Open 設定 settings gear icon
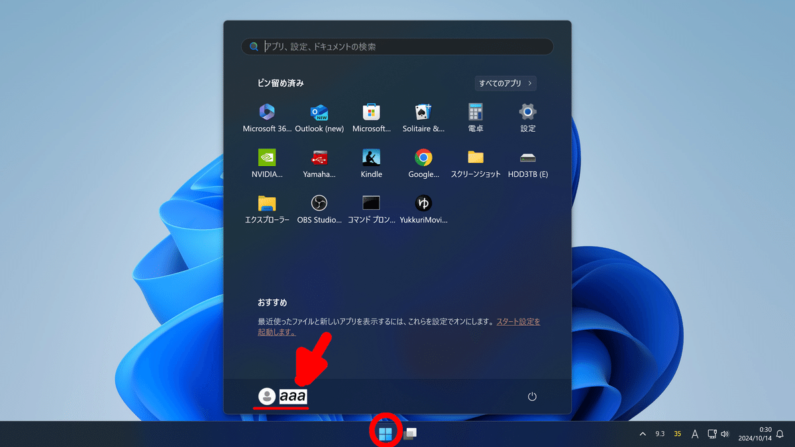 pos(527,119)
